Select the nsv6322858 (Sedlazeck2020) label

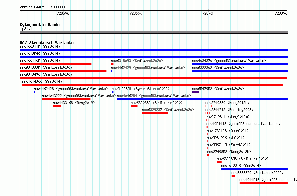point(243,159)
